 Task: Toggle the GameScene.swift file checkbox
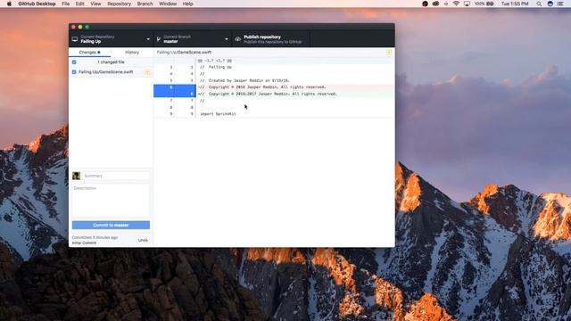[74, 72]
